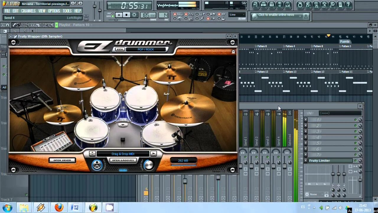Click the online news download icon
This screenshot has width=378, height=213.
(x=306, y=17)
